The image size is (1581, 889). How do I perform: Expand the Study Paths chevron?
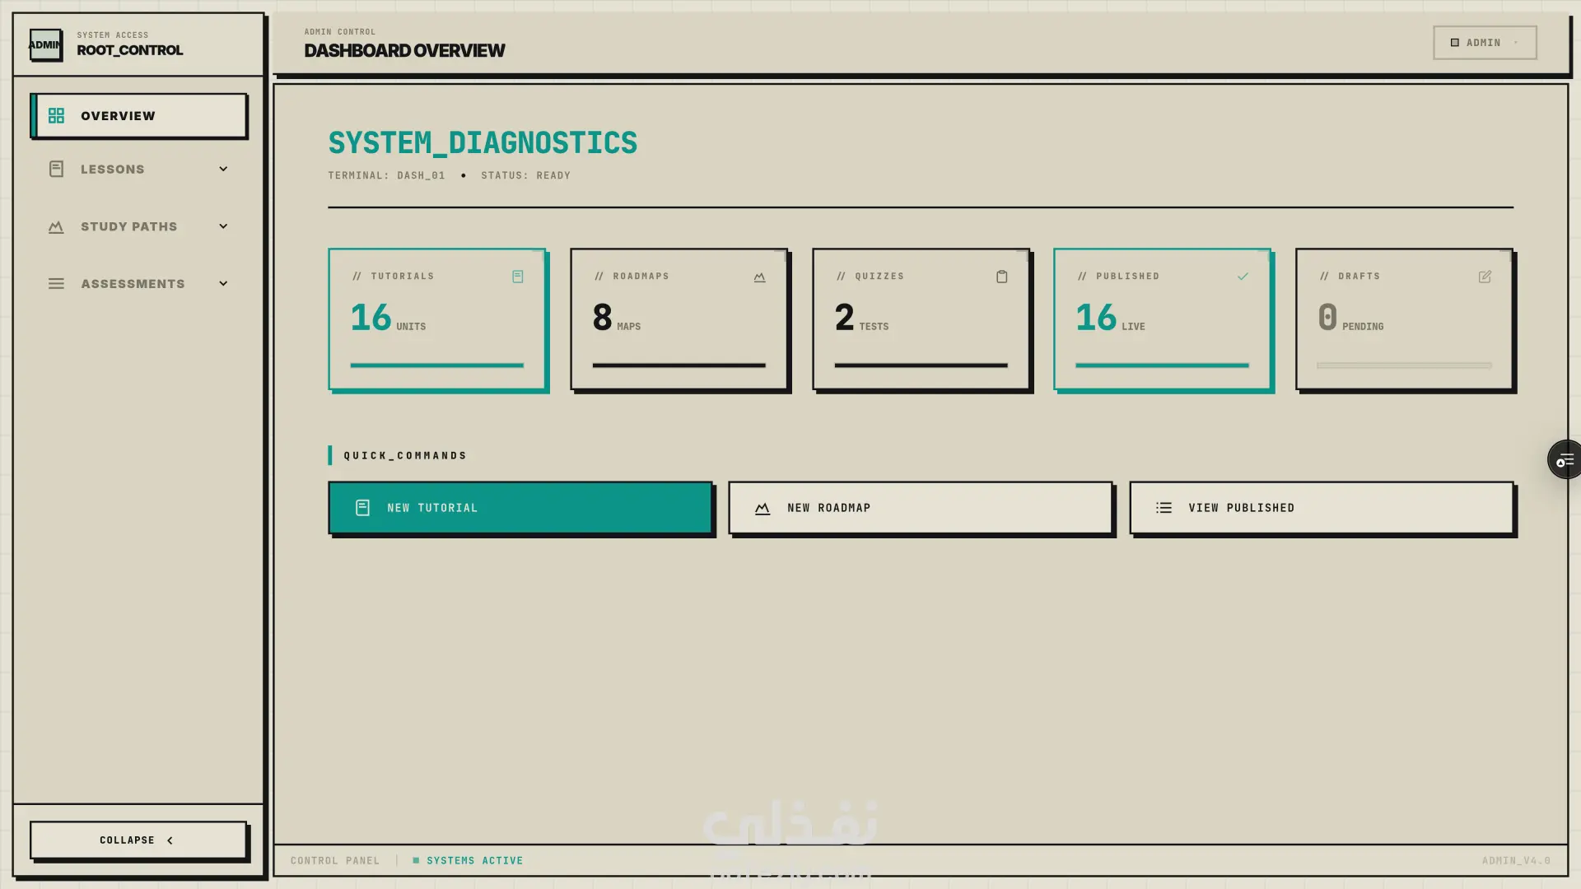point(223,226)
